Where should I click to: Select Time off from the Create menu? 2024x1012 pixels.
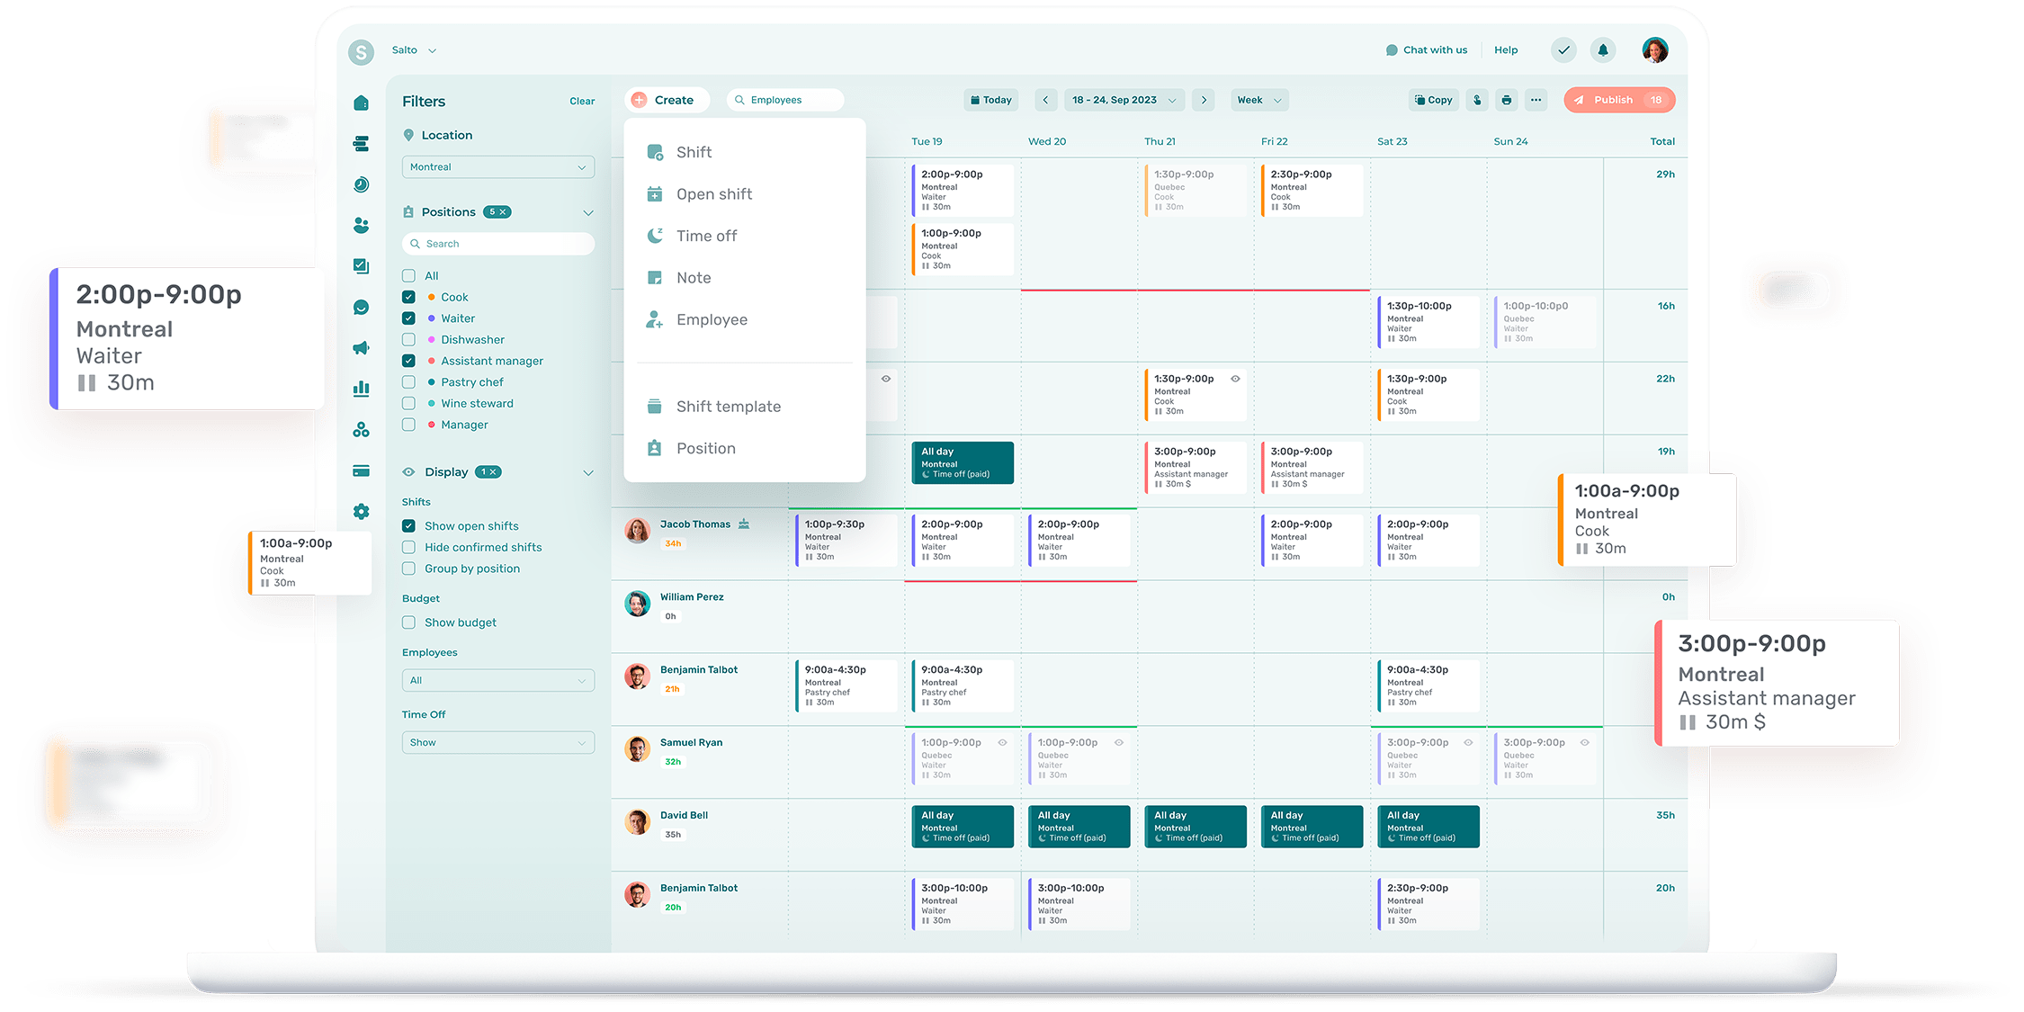click(707, 236)
